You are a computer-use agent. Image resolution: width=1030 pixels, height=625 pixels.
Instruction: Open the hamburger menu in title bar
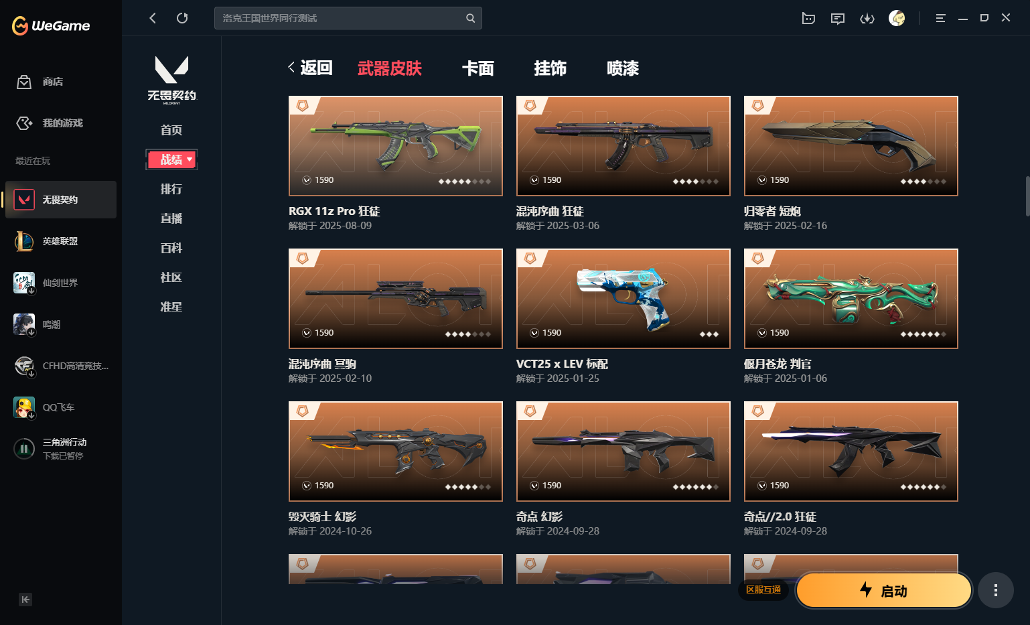pyautogui.click(x=940, y=18)
